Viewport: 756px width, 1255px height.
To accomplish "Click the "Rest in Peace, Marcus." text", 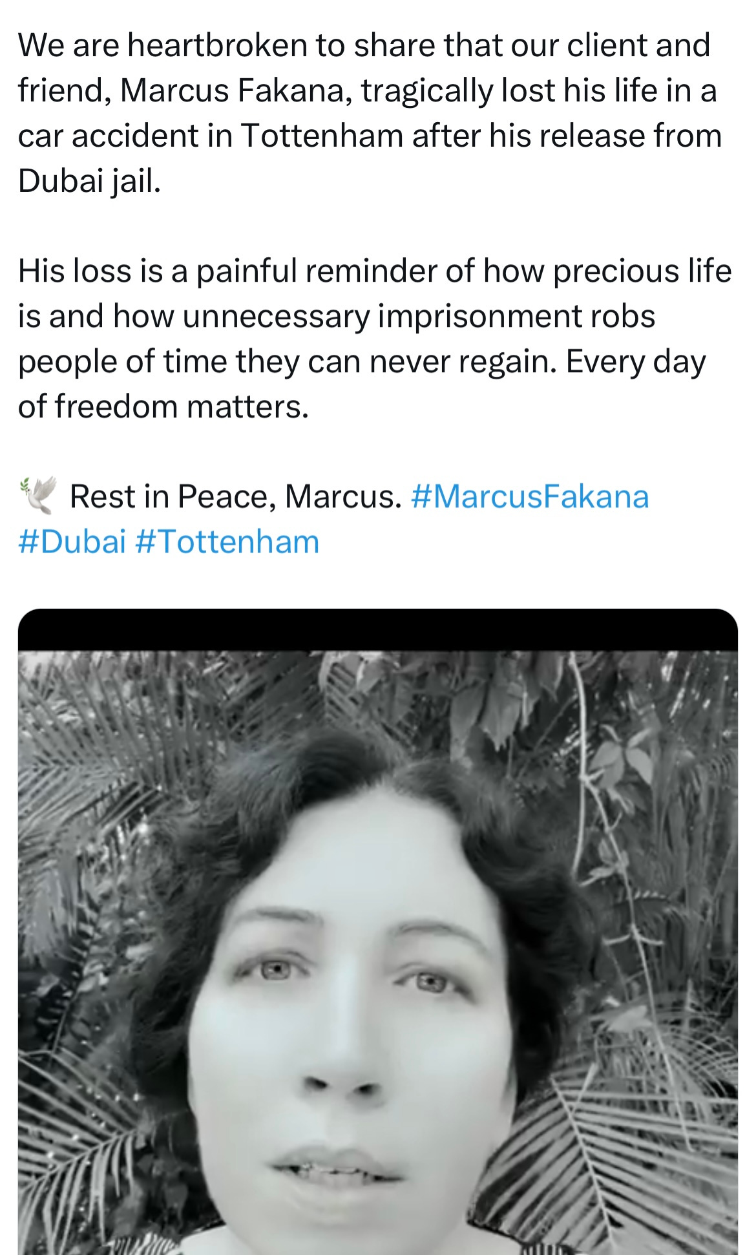I will [236, 496].
